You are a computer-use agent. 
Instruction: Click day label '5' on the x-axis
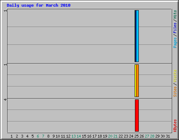click(x=33, y=136)
